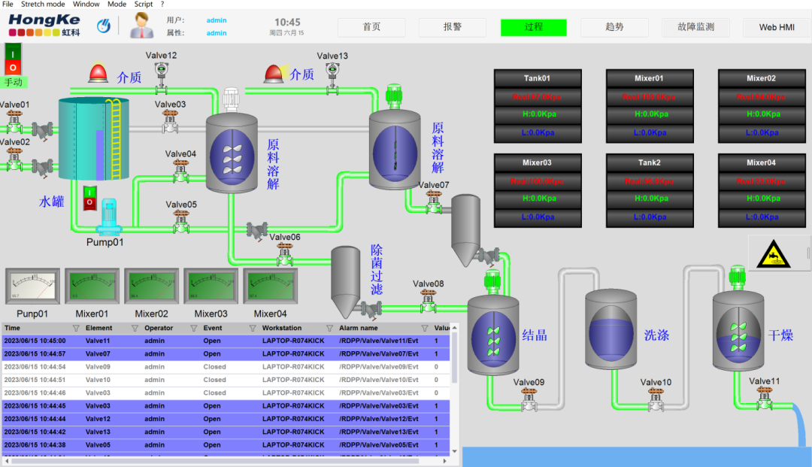Click the admin user avatar icon
Screen dimensions: 812x467
pos(141,26)
